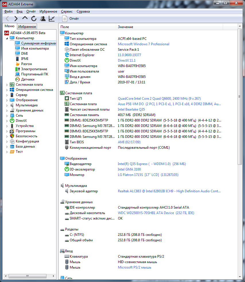Expand the Системная плата tree node
This screenshot has height=282, width=245.
[7, 85]
